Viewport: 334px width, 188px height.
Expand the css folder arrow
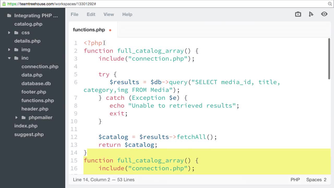[9, 33]
